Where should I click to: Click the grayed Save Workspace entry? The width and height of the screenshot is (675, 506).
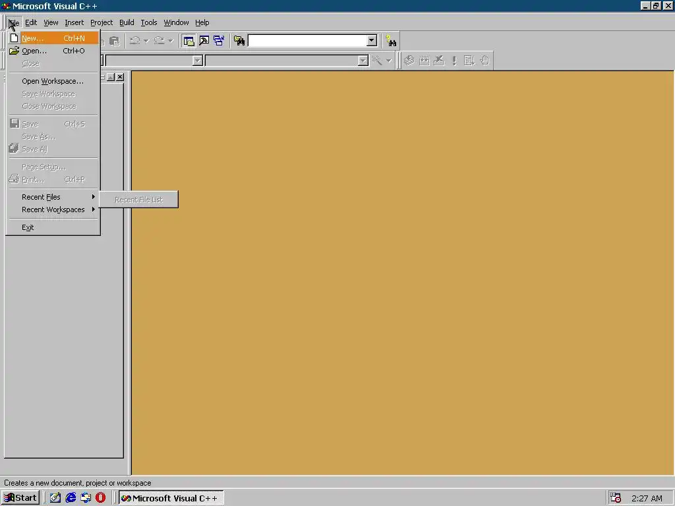click(53, 94)
